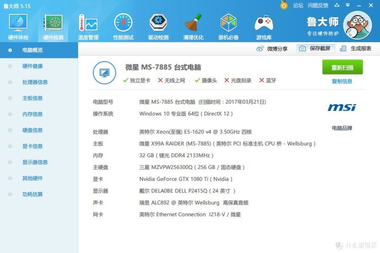Click the Ethernet Connection I218-V text
Screen dimensions: 380x253
click(190, 214)
